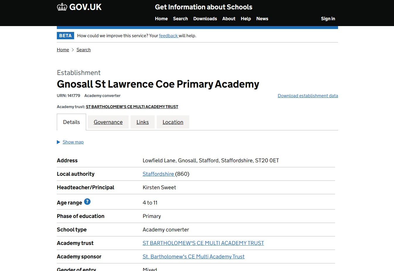This screenshot has height=271, width=394.
Task: Select Search in the breadcrumb trail
Action: [x=83, y=50]
